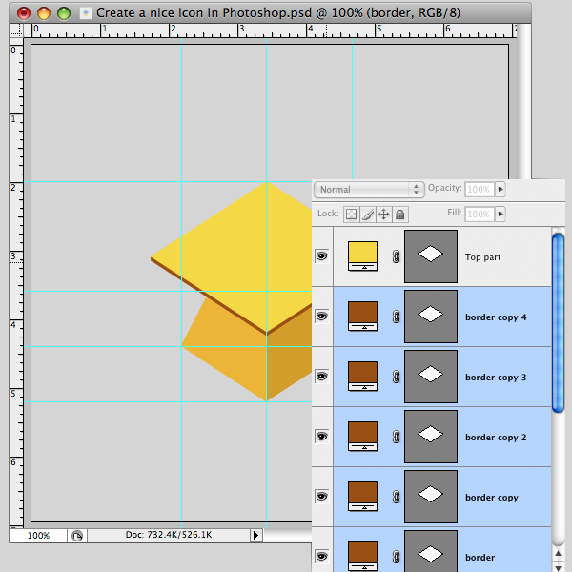Click the layers panel blue scrollbar thumb
The height and width of the screenshot is (572, 572).
click(x=558, y=323)
